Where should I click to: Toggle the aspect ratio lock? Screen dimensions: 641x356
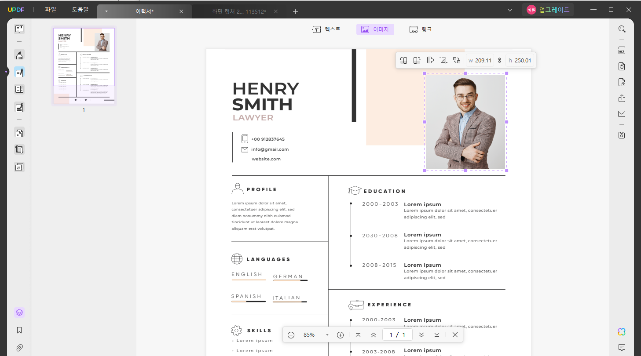click(x=500, y=60)
